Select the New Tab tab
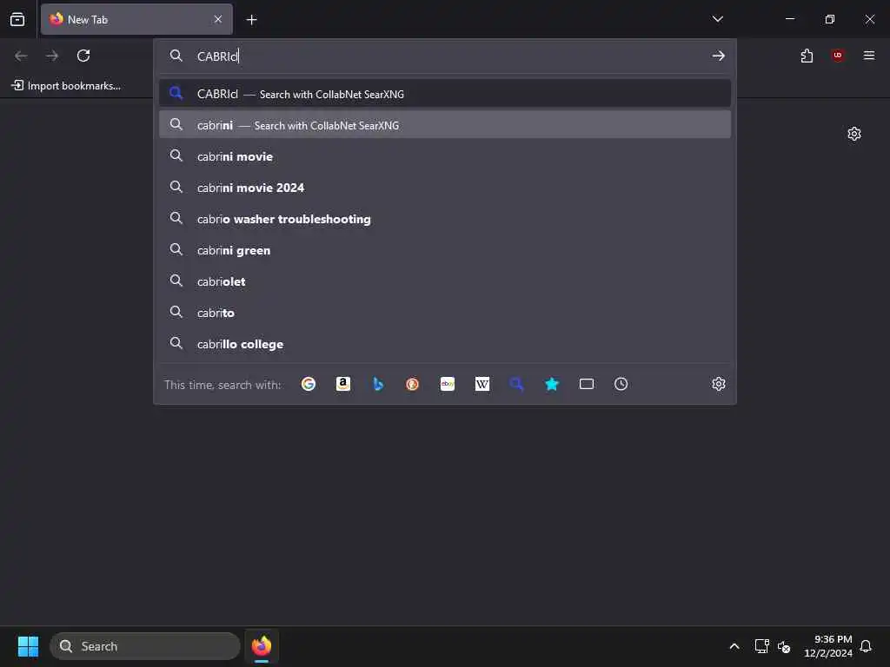The image size is (890, 667). coord(136,19)
